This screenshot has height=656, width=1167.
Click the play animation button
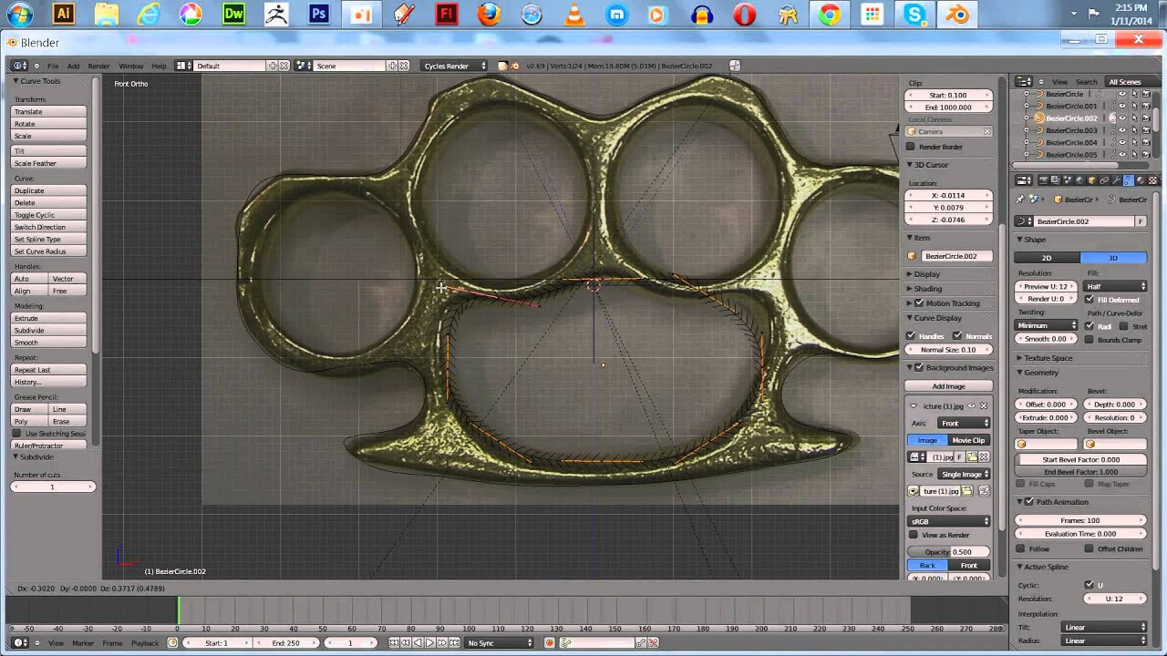[x=429, y=642]
